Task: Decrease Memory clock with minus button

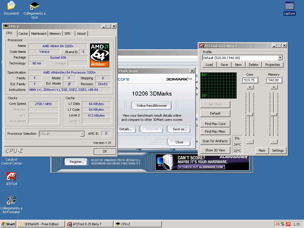Action: [x=274, y=142]
